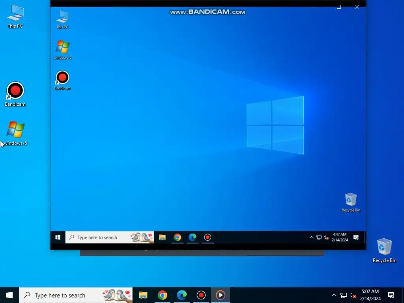This screenshot has height=303, width=404.
Task: Click Start button inside player window
Action: pos(58,237)
